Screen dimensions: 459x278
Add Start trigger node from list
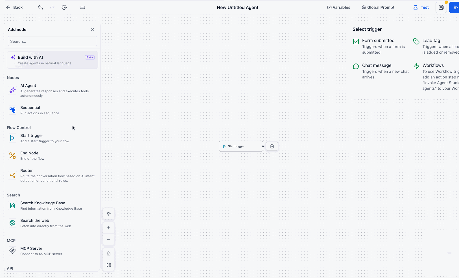[x=53, y=138]
